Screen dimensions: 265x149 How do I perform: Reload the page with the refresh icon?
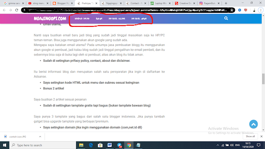point(17,10)
